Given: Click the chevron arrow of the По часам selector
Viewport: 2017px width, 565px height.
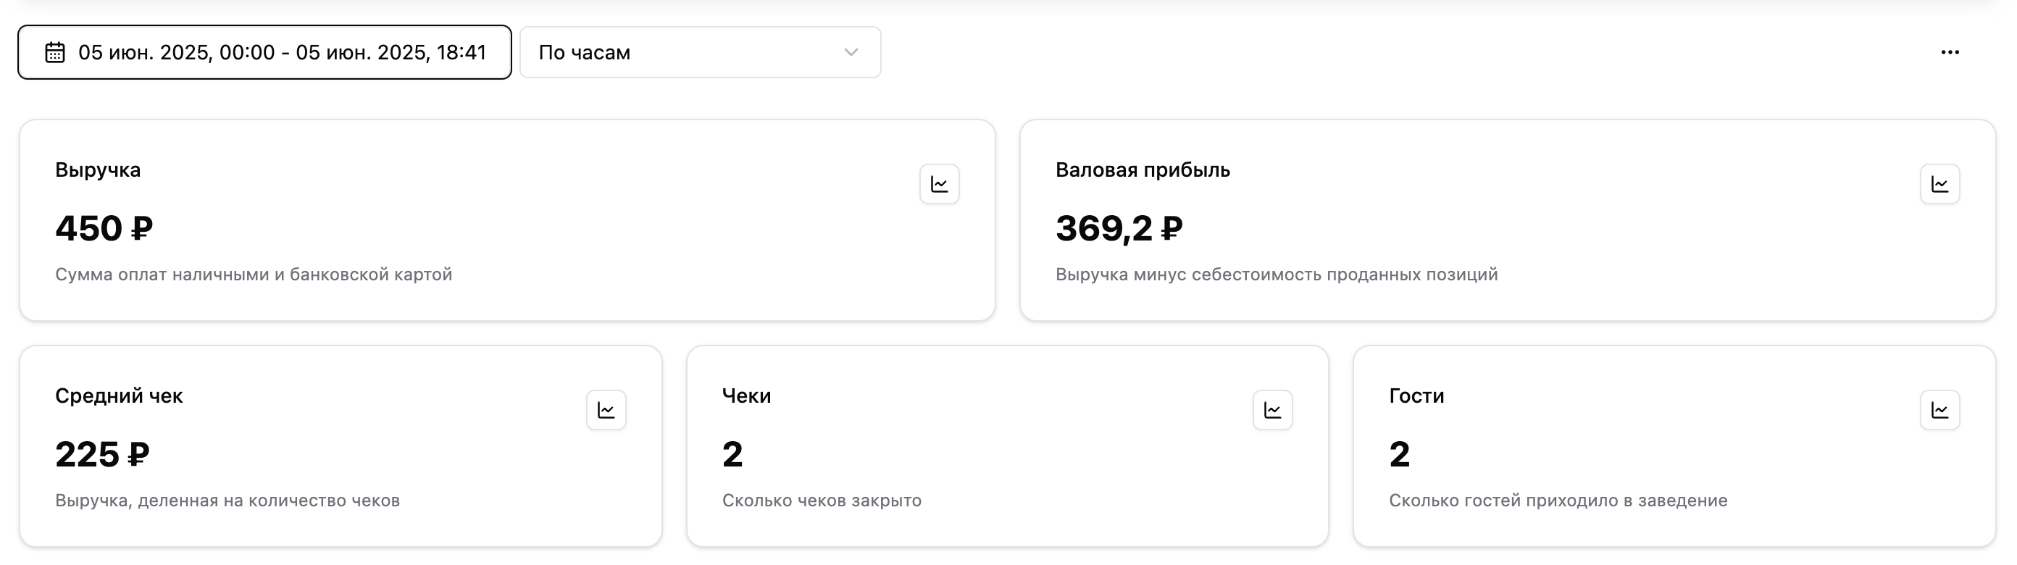Looking at the screenshot, I should [851, 52].
